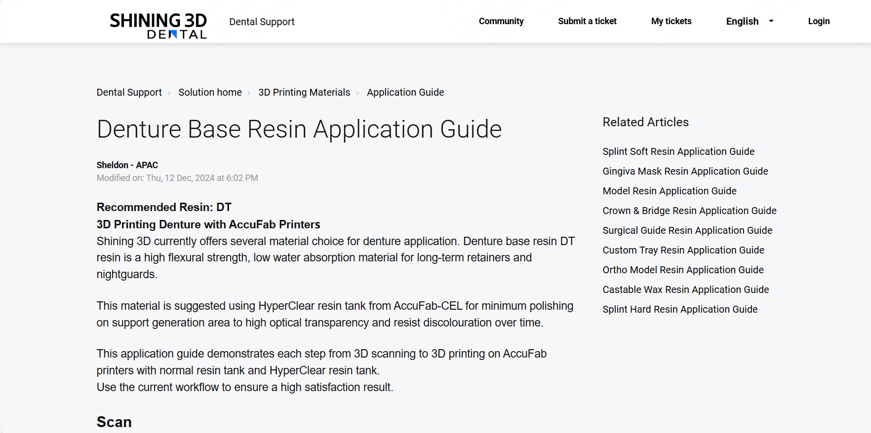The height and width of the screenshot is (433, 871).
Task: Click the Login link
Action: [819, 21]
